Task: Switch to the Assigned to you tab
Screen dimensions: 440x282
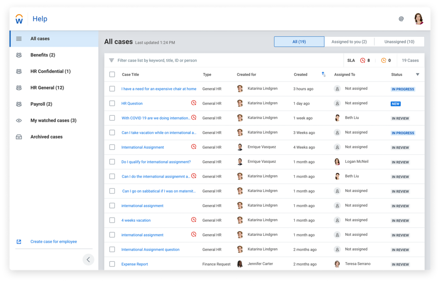Action: point(349,41)
